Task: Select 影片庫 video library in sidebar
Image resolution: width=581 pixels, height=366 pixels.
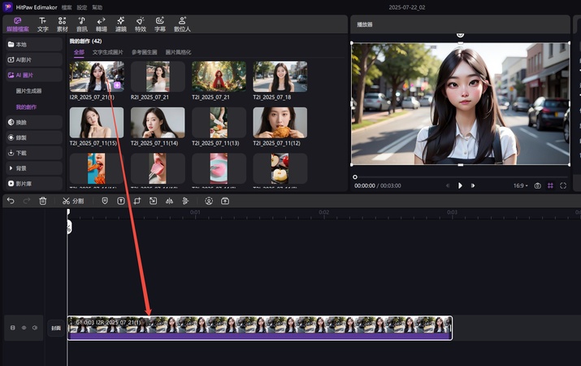Action: [x=34, y=184]
